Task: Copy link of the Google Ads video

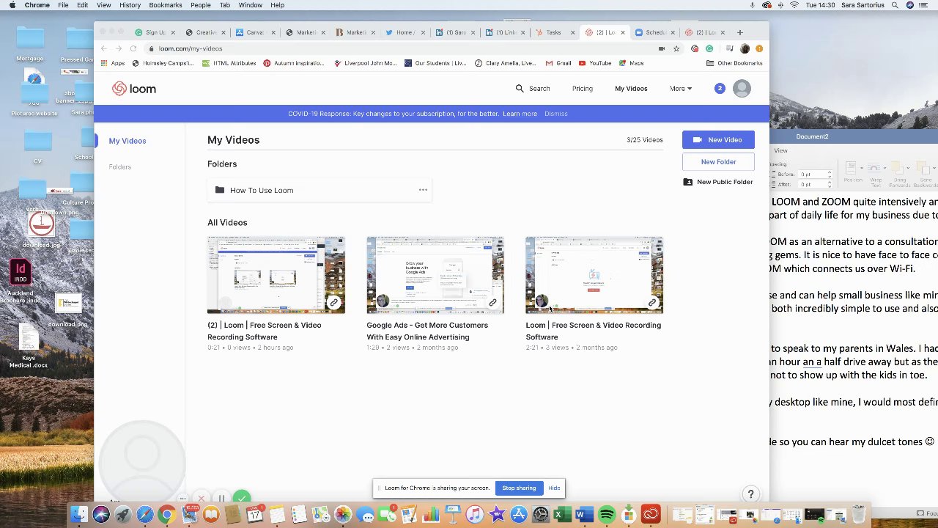Action: click(x=492, y=302)
